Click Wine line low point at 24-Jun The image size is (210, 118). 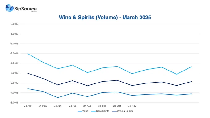tap(57, 98)
